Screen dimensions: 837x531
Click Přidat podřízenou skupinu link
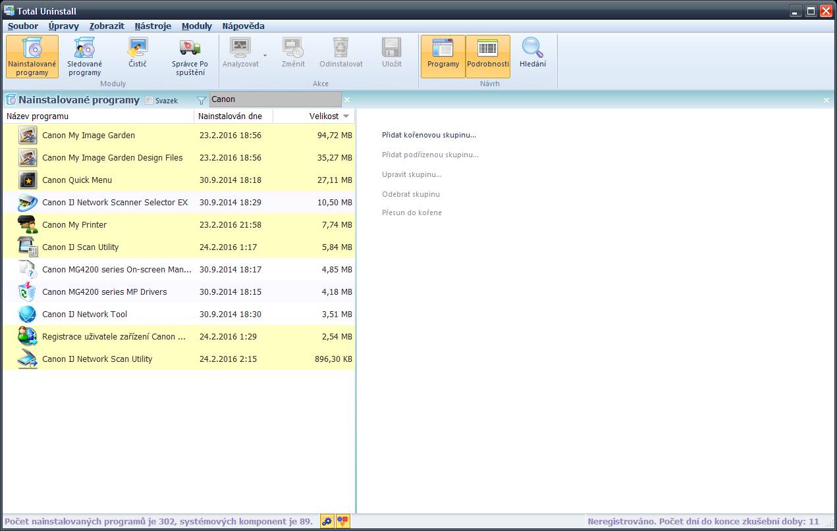(430, 155)
